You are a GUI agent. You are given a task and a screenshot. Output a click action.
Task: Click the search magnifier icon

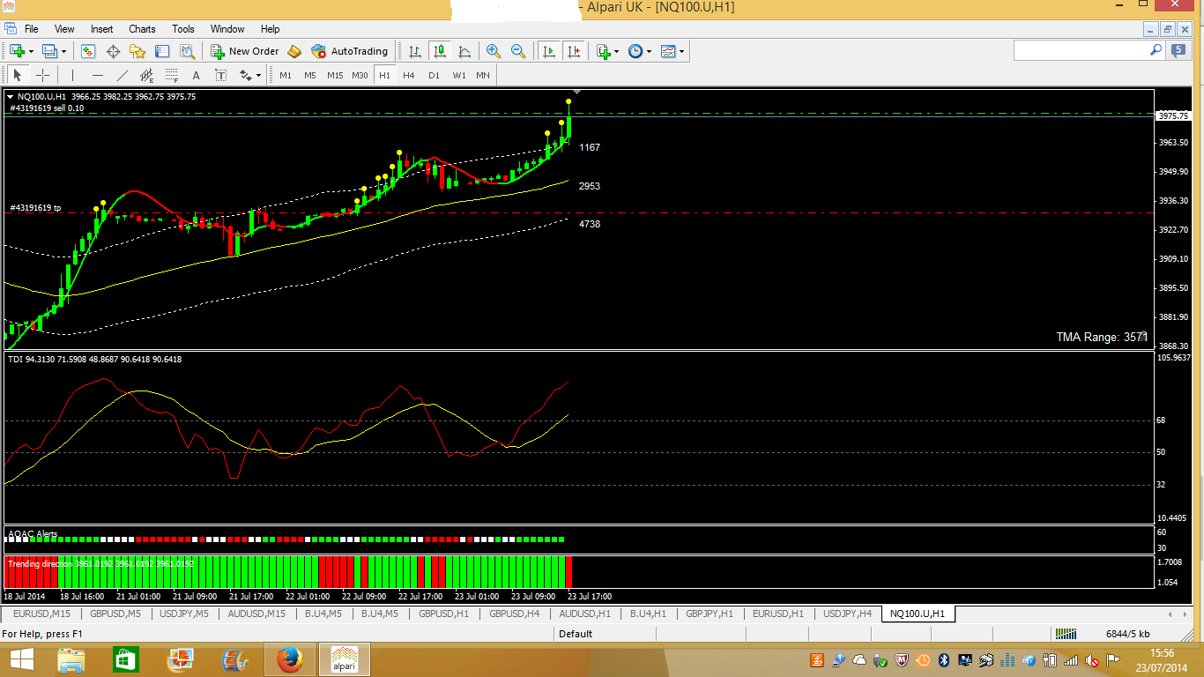tap(1156, 50)
